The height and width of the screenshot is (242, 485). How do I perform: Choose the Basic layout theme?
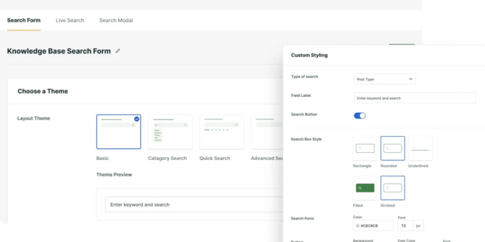coord(118,132)
